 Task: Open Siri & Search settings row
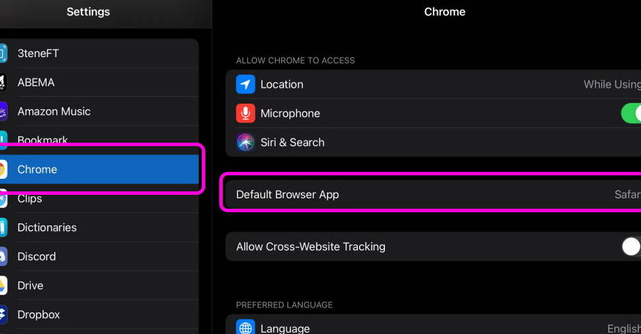point(434,142)
